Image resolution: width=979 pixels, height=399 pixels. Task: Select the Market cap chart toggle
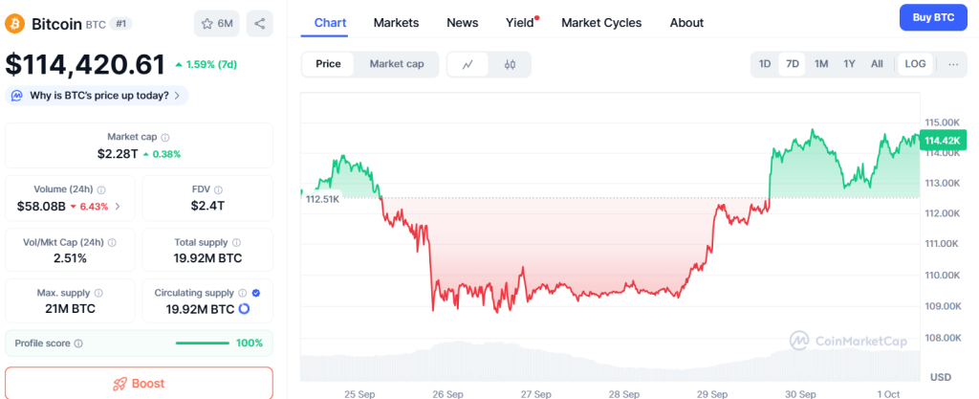click(x=396, y=64)
